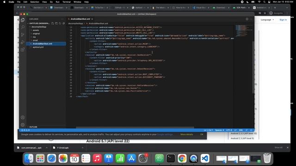296x166 pixels.
Task: Open the F-Droid.apk download options arrow
Action: click(82, 148)
